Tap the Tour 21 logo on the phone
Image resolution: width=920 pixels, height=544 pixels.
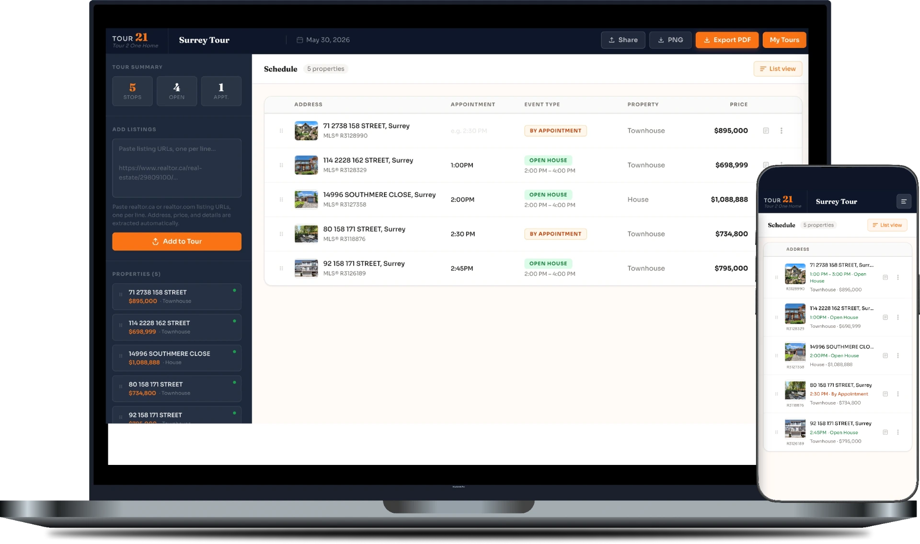tap(782, 202)
